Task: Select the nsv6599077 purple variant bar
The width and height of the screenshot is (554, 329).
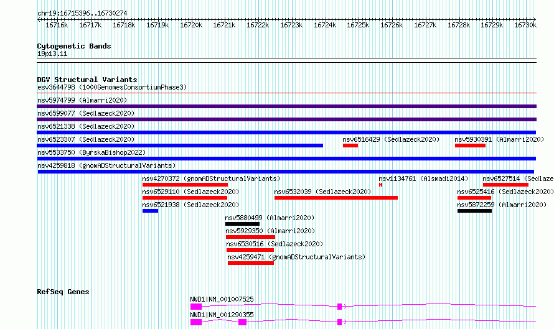Action: pyautogui.click(x=286, y=119)
